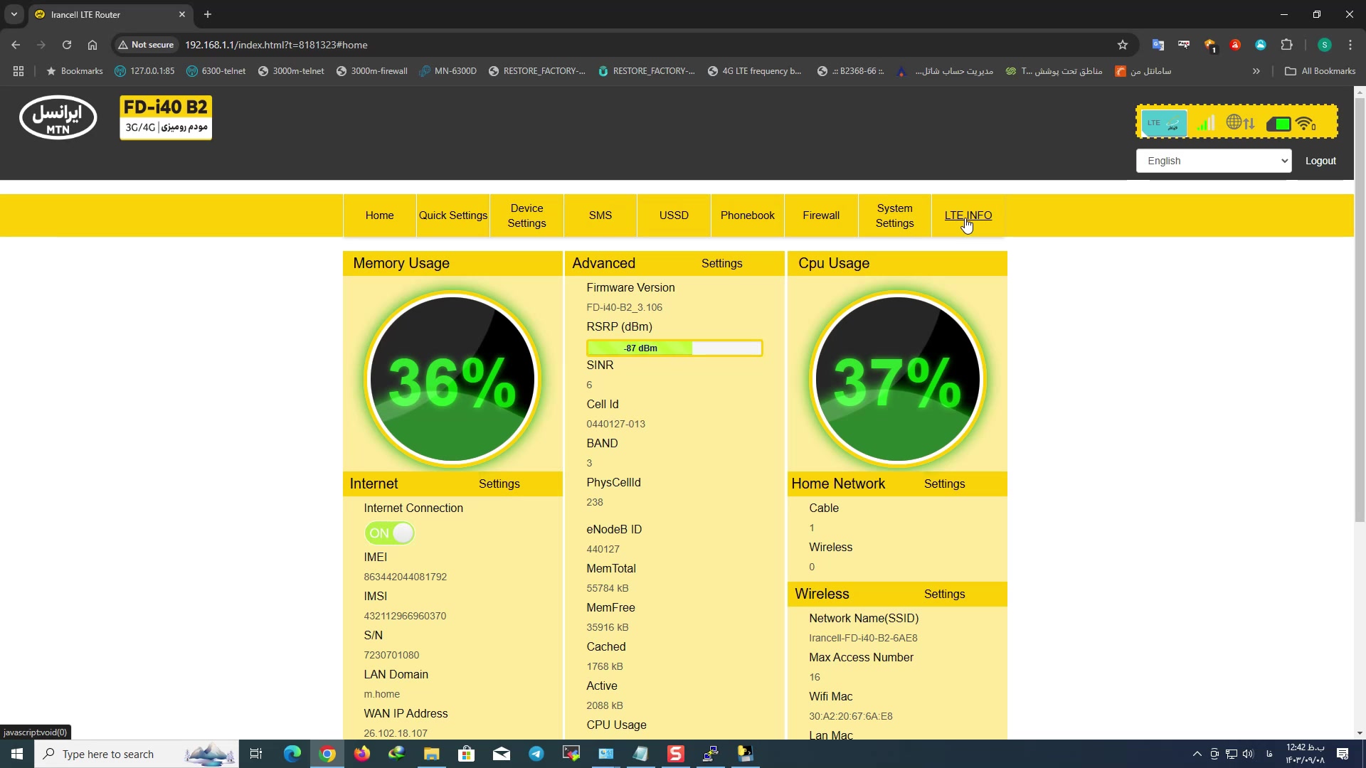Open Internet panel Settings link

point(499,484)
